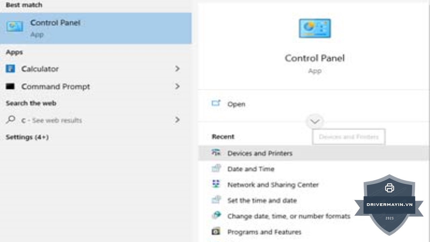Image resolution: width=430 pixels, height=242 pixels.
Task: Click the Control Panel title in preview
Action: (315, 58)
